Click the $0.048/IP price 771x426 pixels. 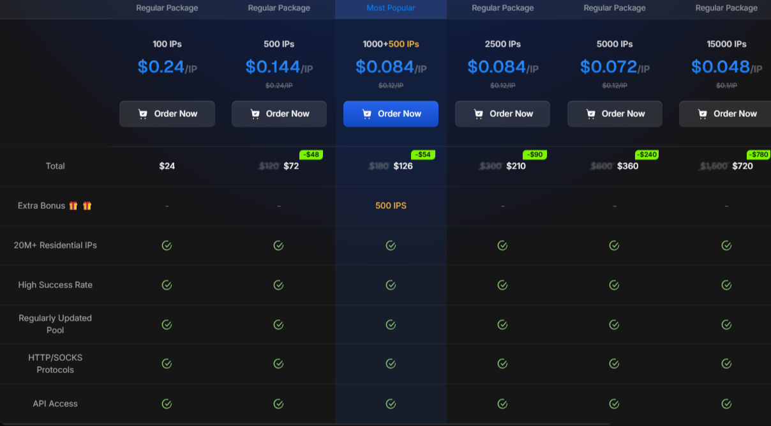726,66
